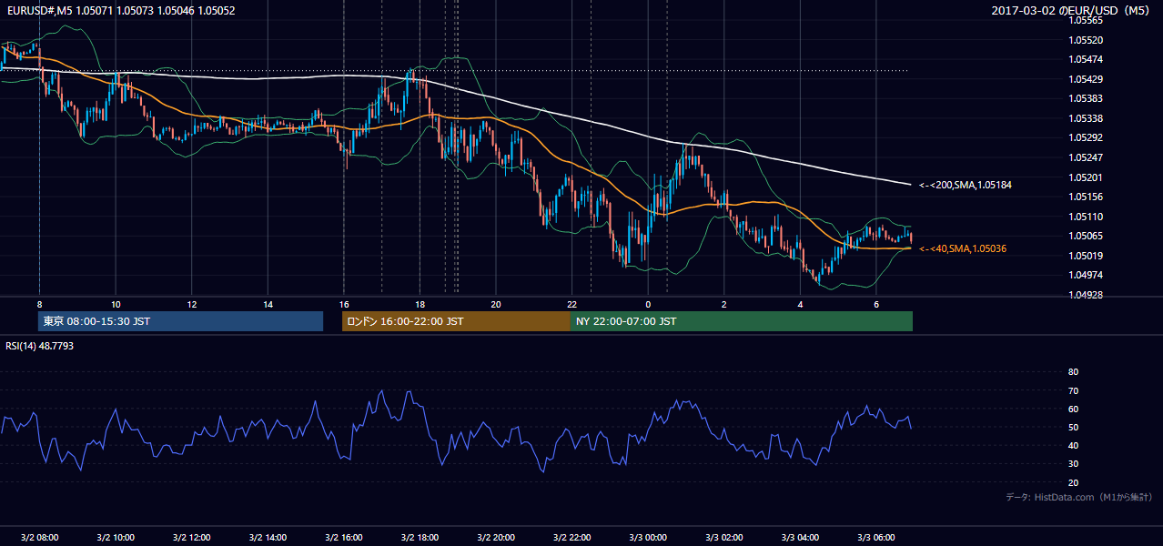Click hour tick 12 under the price chart

coord(191,304)
